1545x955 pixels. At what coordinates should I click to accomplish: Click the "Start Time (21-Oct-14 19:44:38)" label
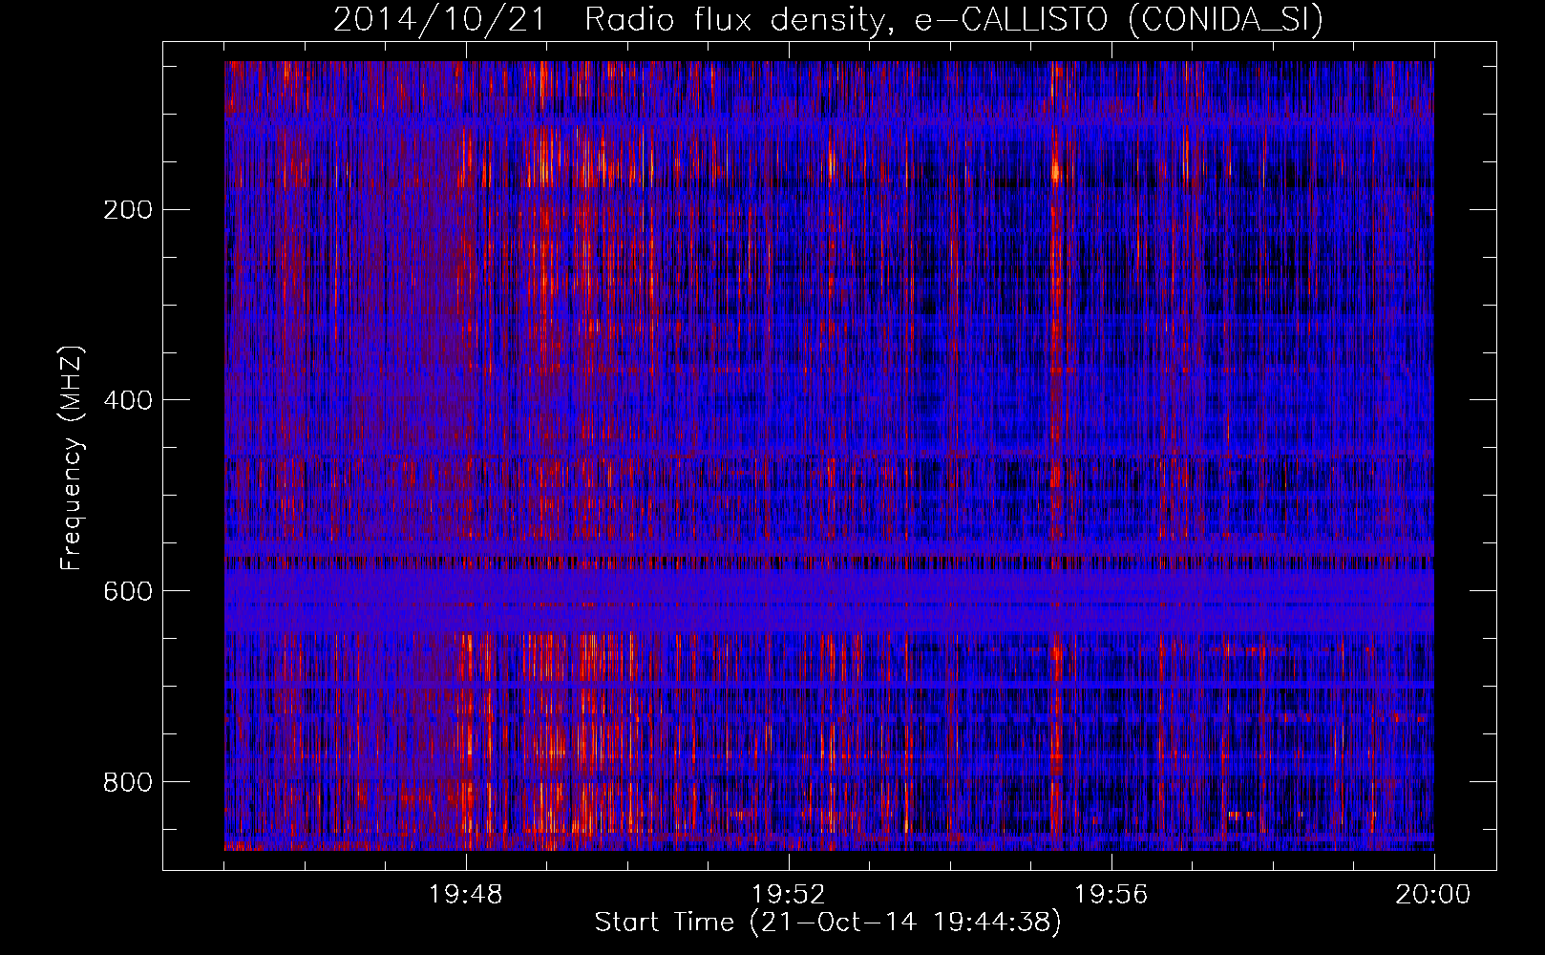pyautogui.click(x=828, y=923)
